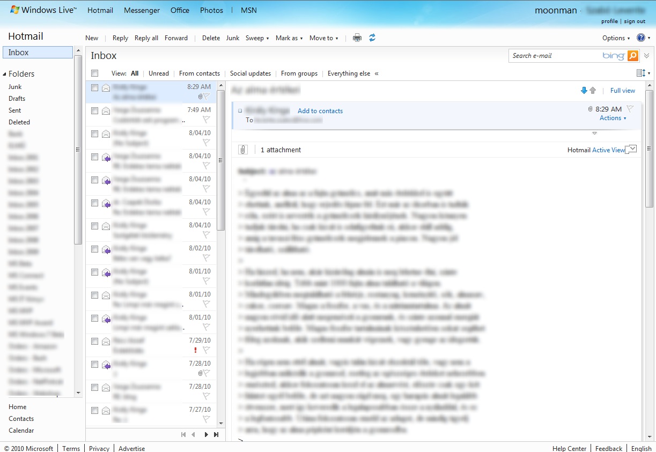Go to previous page of the message list
Viewport: 656px width, 452px height.
[194, 434]
